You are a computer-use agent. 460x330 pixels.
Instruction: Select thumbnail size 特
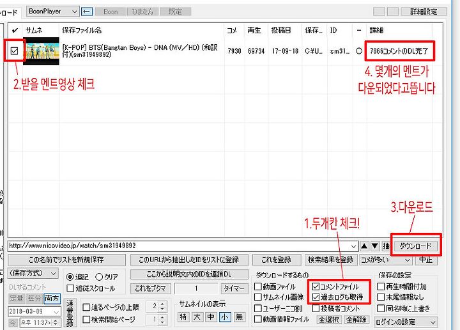(x=183, y=317)
